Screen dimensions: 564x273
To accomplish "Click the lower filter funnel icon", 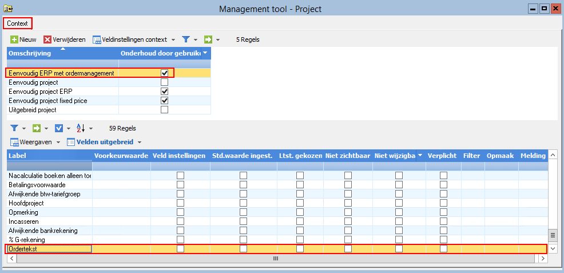I will pos(14,128).
